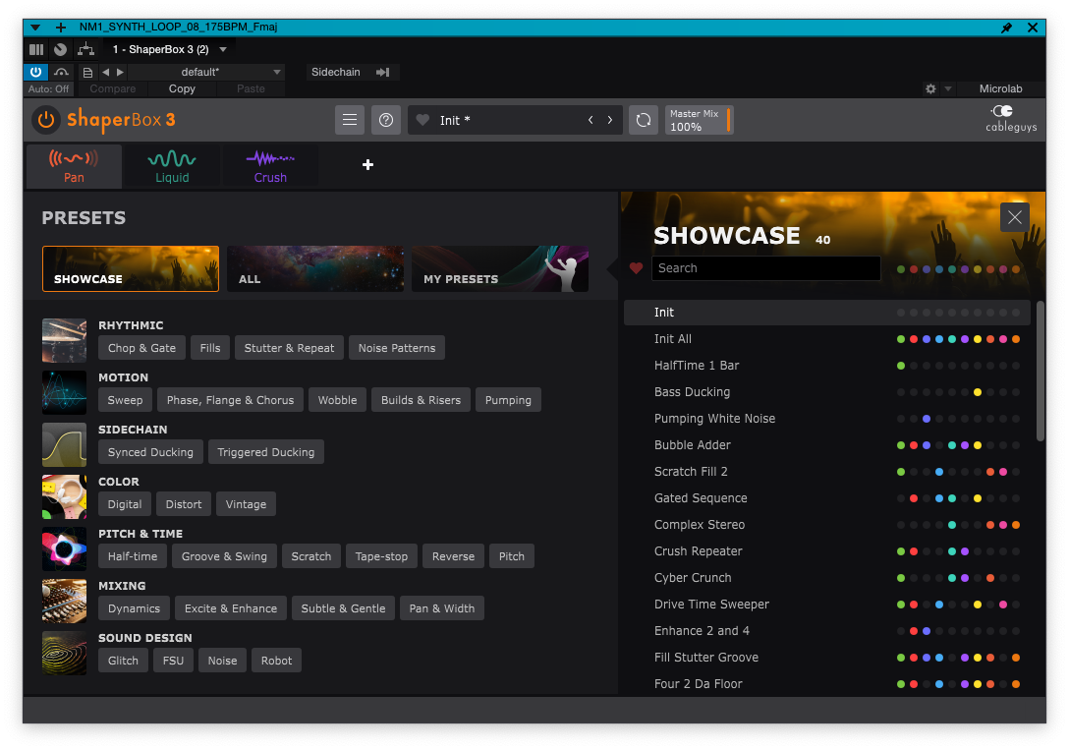This screenshot has width=1069, height=750.
Task: Select the Glitch sound design tag
Action: coord(123,661)
